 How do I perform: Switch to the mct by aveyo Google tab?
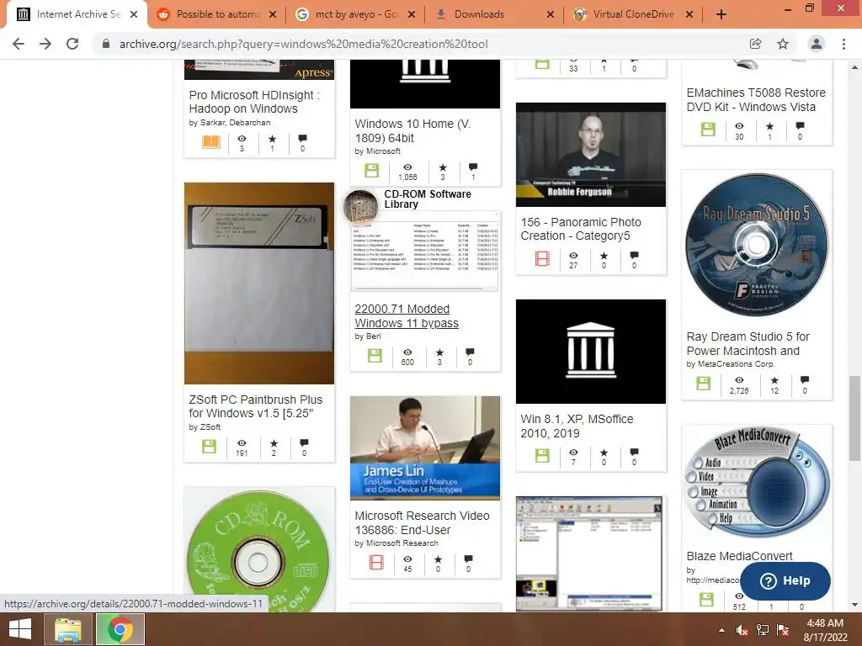pyautogui.click(x=356, y=14)
